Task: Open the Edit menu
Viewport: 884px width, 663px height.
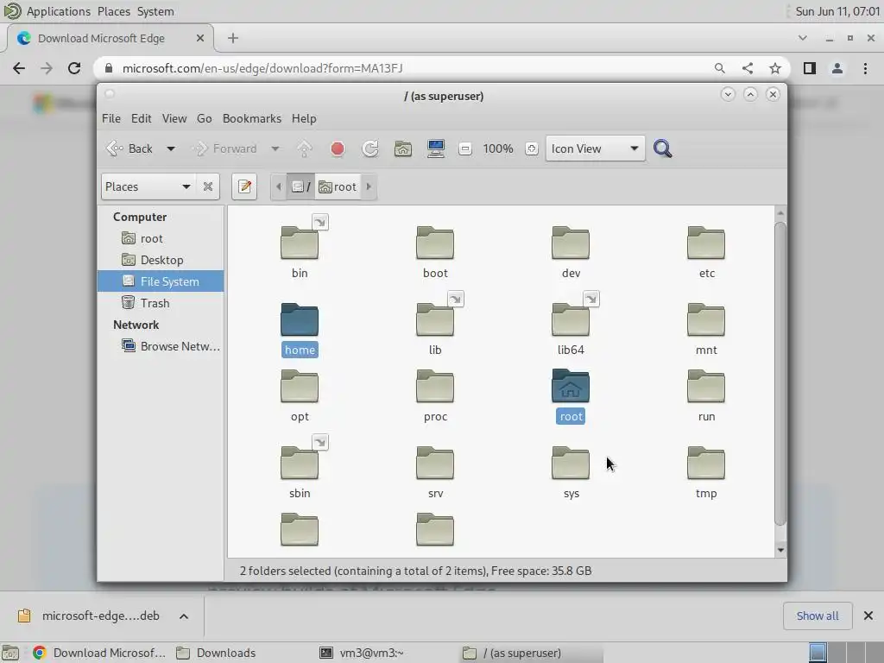Action: click(x=141, y=118)
